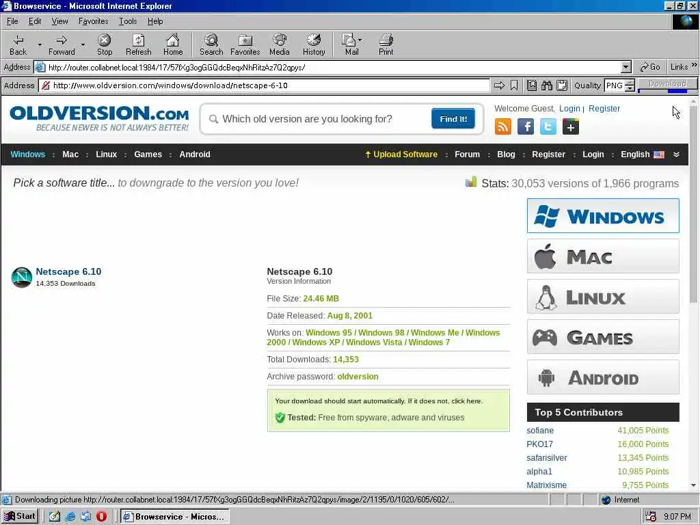
Task: Open Internet Explorer quick launch icon
Action: click(70, 516)
